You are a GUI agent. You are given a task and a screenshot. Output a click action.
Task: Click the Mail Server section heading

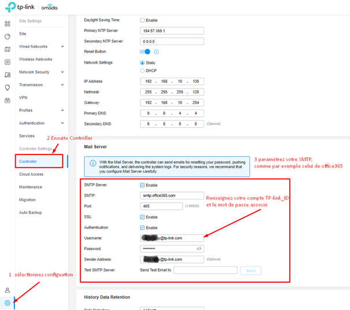point(95,147)
